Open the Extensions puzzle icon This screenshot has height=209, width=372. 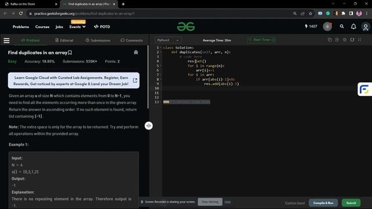pyautogui.click(x=344, y=13)
